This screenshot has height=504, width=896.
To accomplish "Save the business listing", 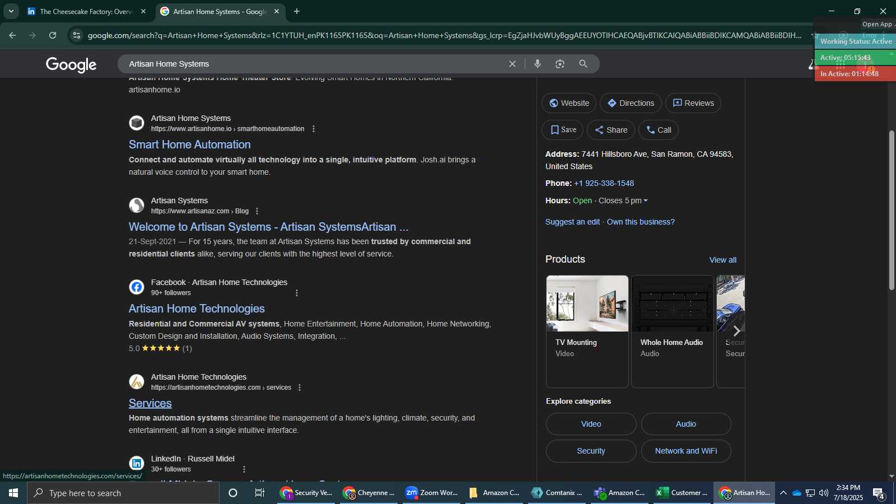I will click(563, 130).
